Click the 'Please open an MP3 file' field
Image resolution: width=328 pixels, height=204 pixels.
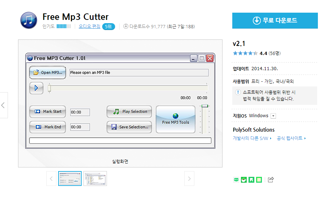[x=139, y=72]
